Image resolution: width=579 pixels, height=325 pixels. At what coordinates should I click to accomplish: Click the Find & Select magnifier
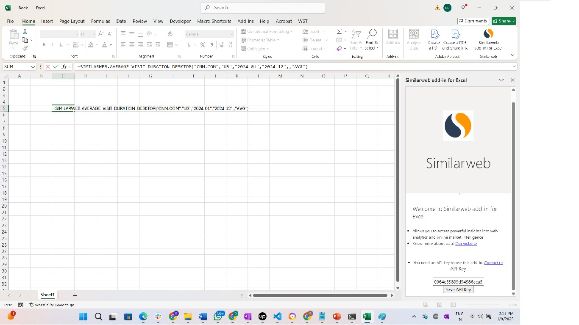(x=371, y=39)
